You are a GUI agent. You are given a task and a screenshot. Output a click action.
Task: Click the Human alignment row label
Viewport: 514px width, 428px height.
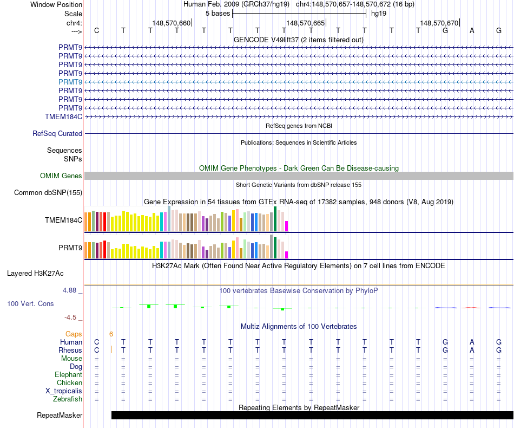pos(71,342)
